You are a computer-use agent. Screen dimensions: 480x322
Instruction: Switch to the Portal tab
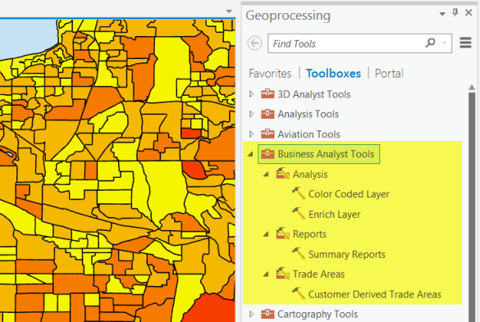tap(389, 74)
